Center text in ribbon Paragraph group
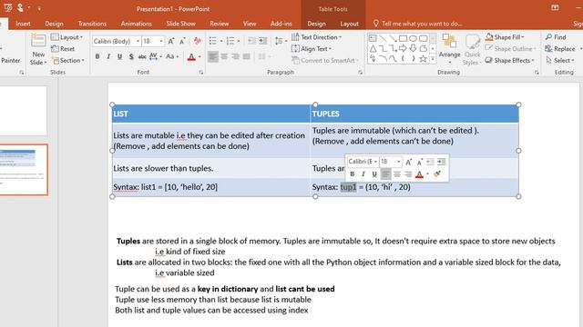Image resolution: width=583 pixels, height=327 pixels. 224,56
